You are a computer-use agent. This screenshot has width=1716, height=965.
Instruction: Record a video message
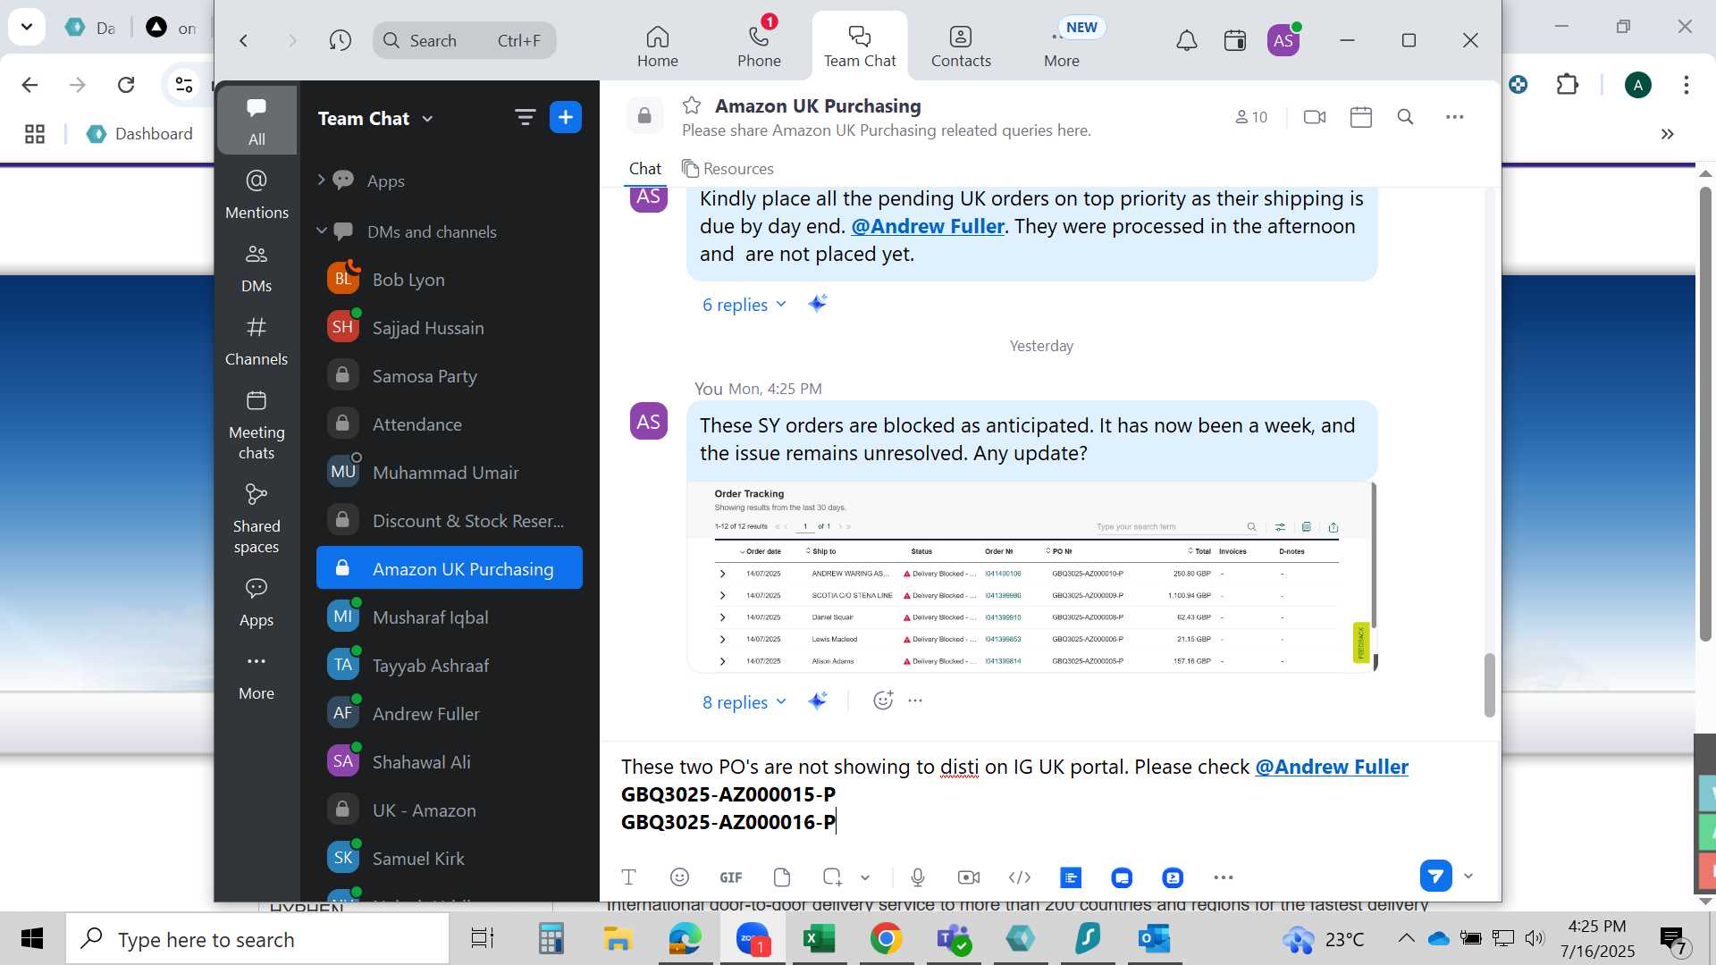[968, 877]
